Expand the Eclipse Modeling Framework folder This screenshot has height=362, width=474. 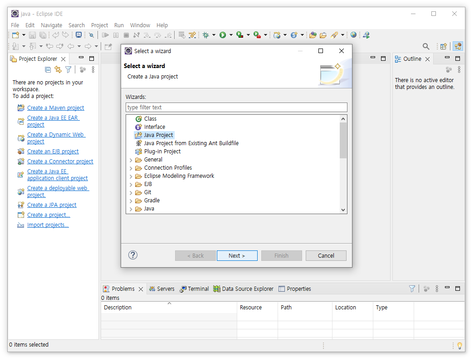131,176
